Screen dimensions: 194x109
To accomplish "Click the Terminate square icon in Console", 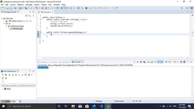I will coord(138,62).
